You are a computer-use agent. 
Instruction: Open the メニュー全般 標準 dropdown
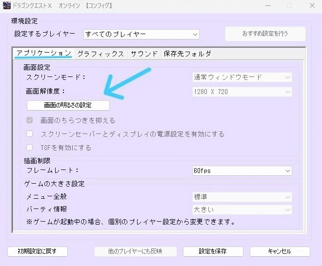point(242,197)
